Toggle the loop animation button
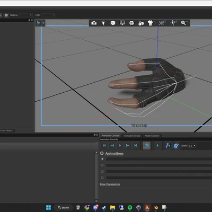 147,146
